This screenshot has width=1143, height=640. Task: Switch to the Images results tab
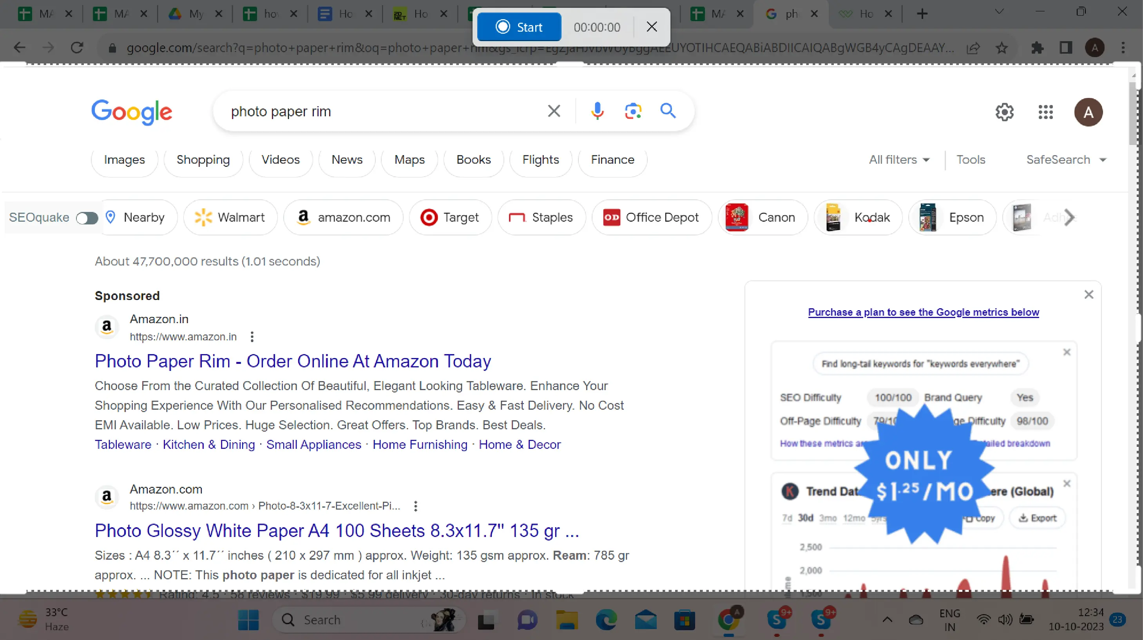(x=124, y=160)
